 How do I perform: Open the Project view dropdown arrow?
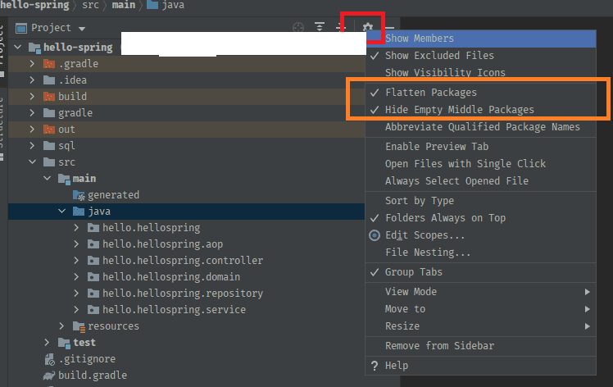82,29
